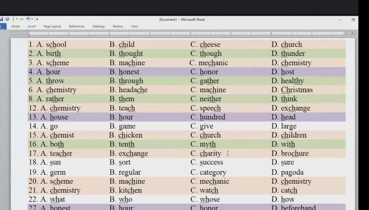Screen dimensions: 369x210
Task: Click the word 'hundred' in row 13
Action: point(212,117)
